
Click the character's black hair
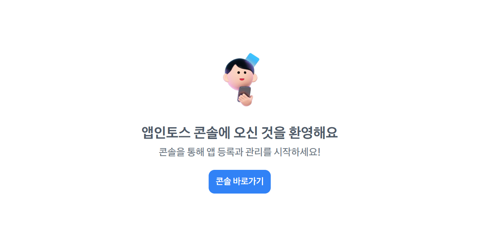click(x=239, y=64)
